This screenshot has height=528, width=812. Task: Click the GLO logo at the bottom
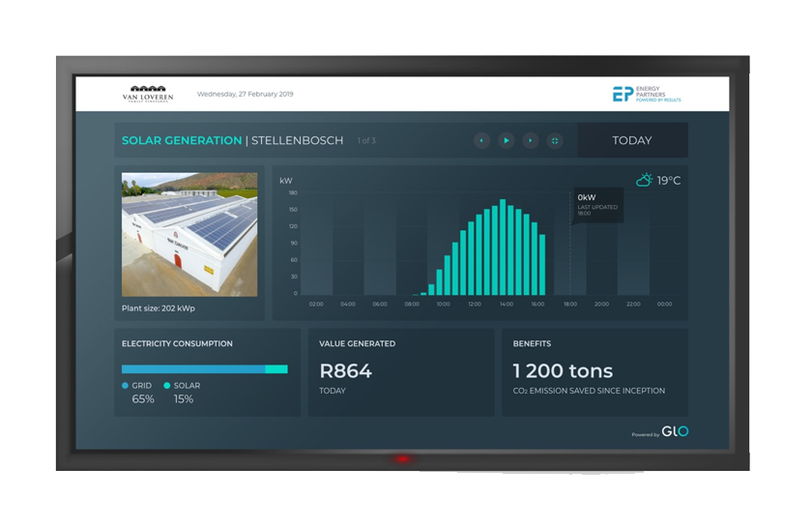point(676,431)
